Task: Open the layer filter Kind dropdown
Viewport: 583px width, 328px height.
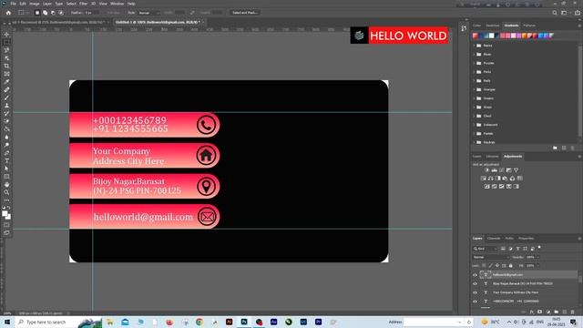Action: pos(486,249)
